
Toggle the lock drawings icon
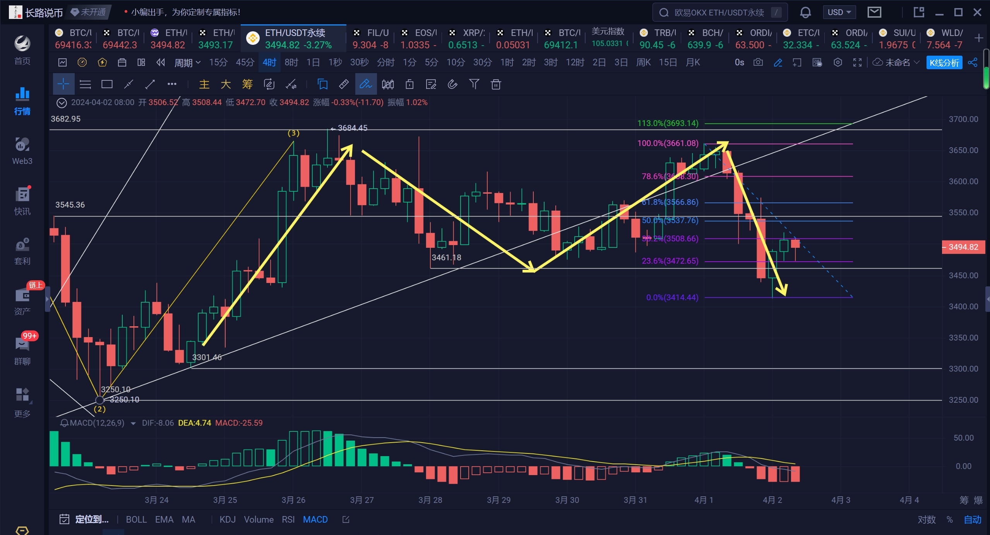(409, 84)
